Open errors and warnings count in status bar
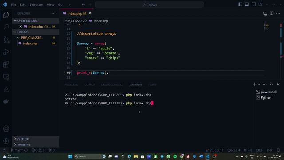This screenshot has height=160, width=284. click(x=38, y=150)
